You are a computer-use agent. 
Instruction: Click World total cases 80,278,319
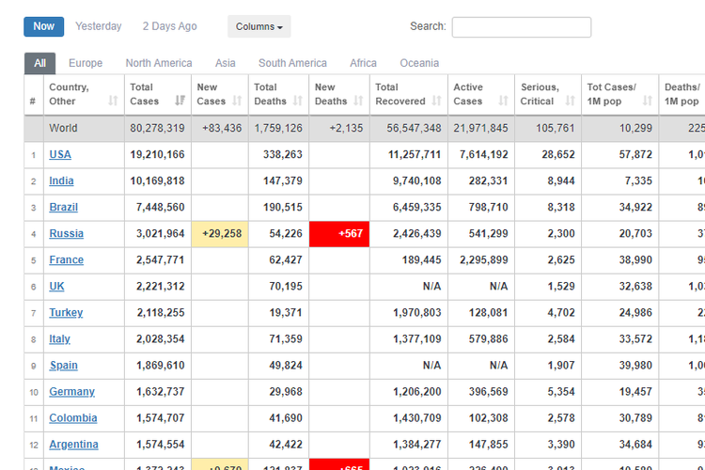(x=157, y=128)
